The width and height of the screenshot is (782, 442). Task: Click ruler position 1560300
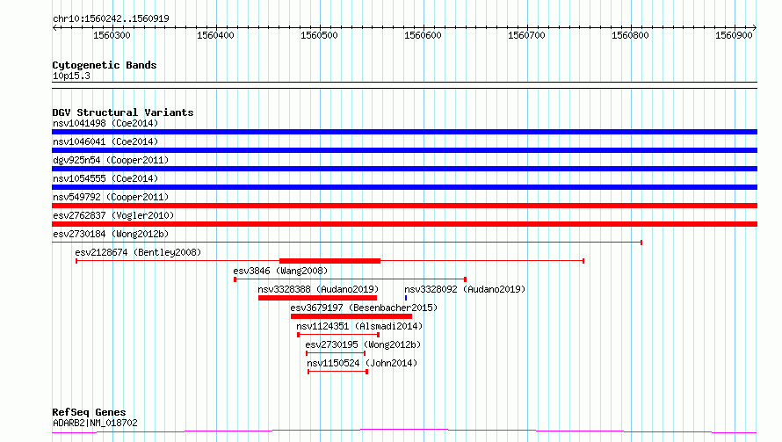(112, 35)
